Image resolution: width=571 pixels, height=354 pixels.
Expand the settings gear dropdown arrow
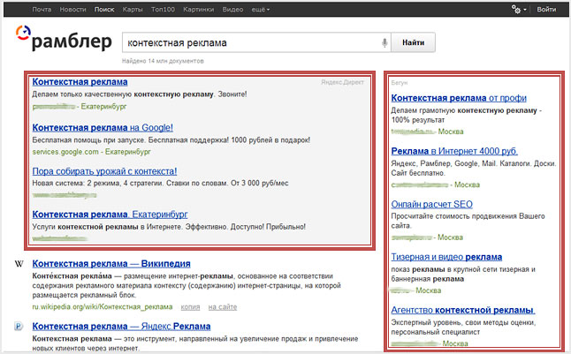(x=525, y=10)
